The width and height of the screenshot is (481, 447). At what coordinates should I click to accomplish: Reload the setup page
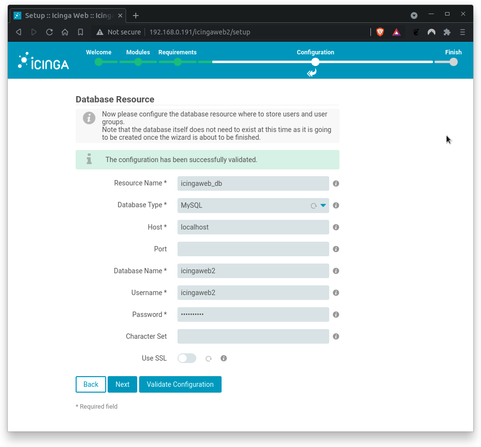click(50, 32)
